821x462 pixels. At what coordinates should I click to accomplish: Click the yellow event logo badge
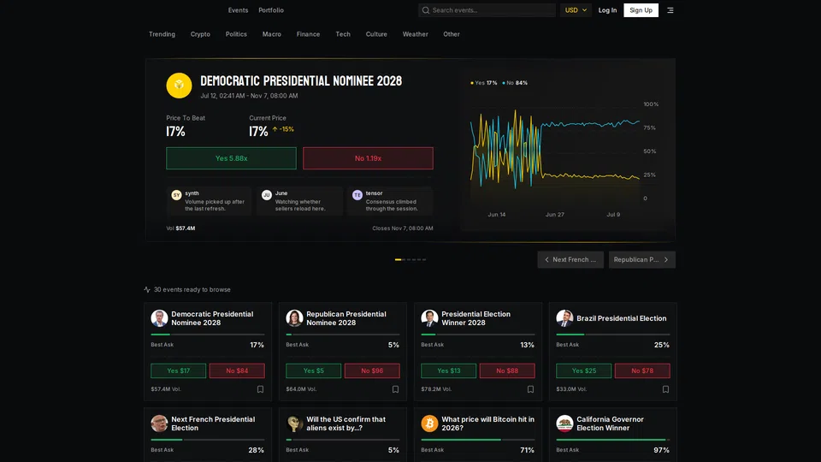click(x=179, y=86)
